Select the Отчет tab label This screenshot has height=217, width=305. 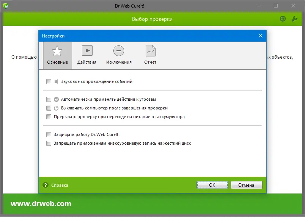tap(150, 62)
